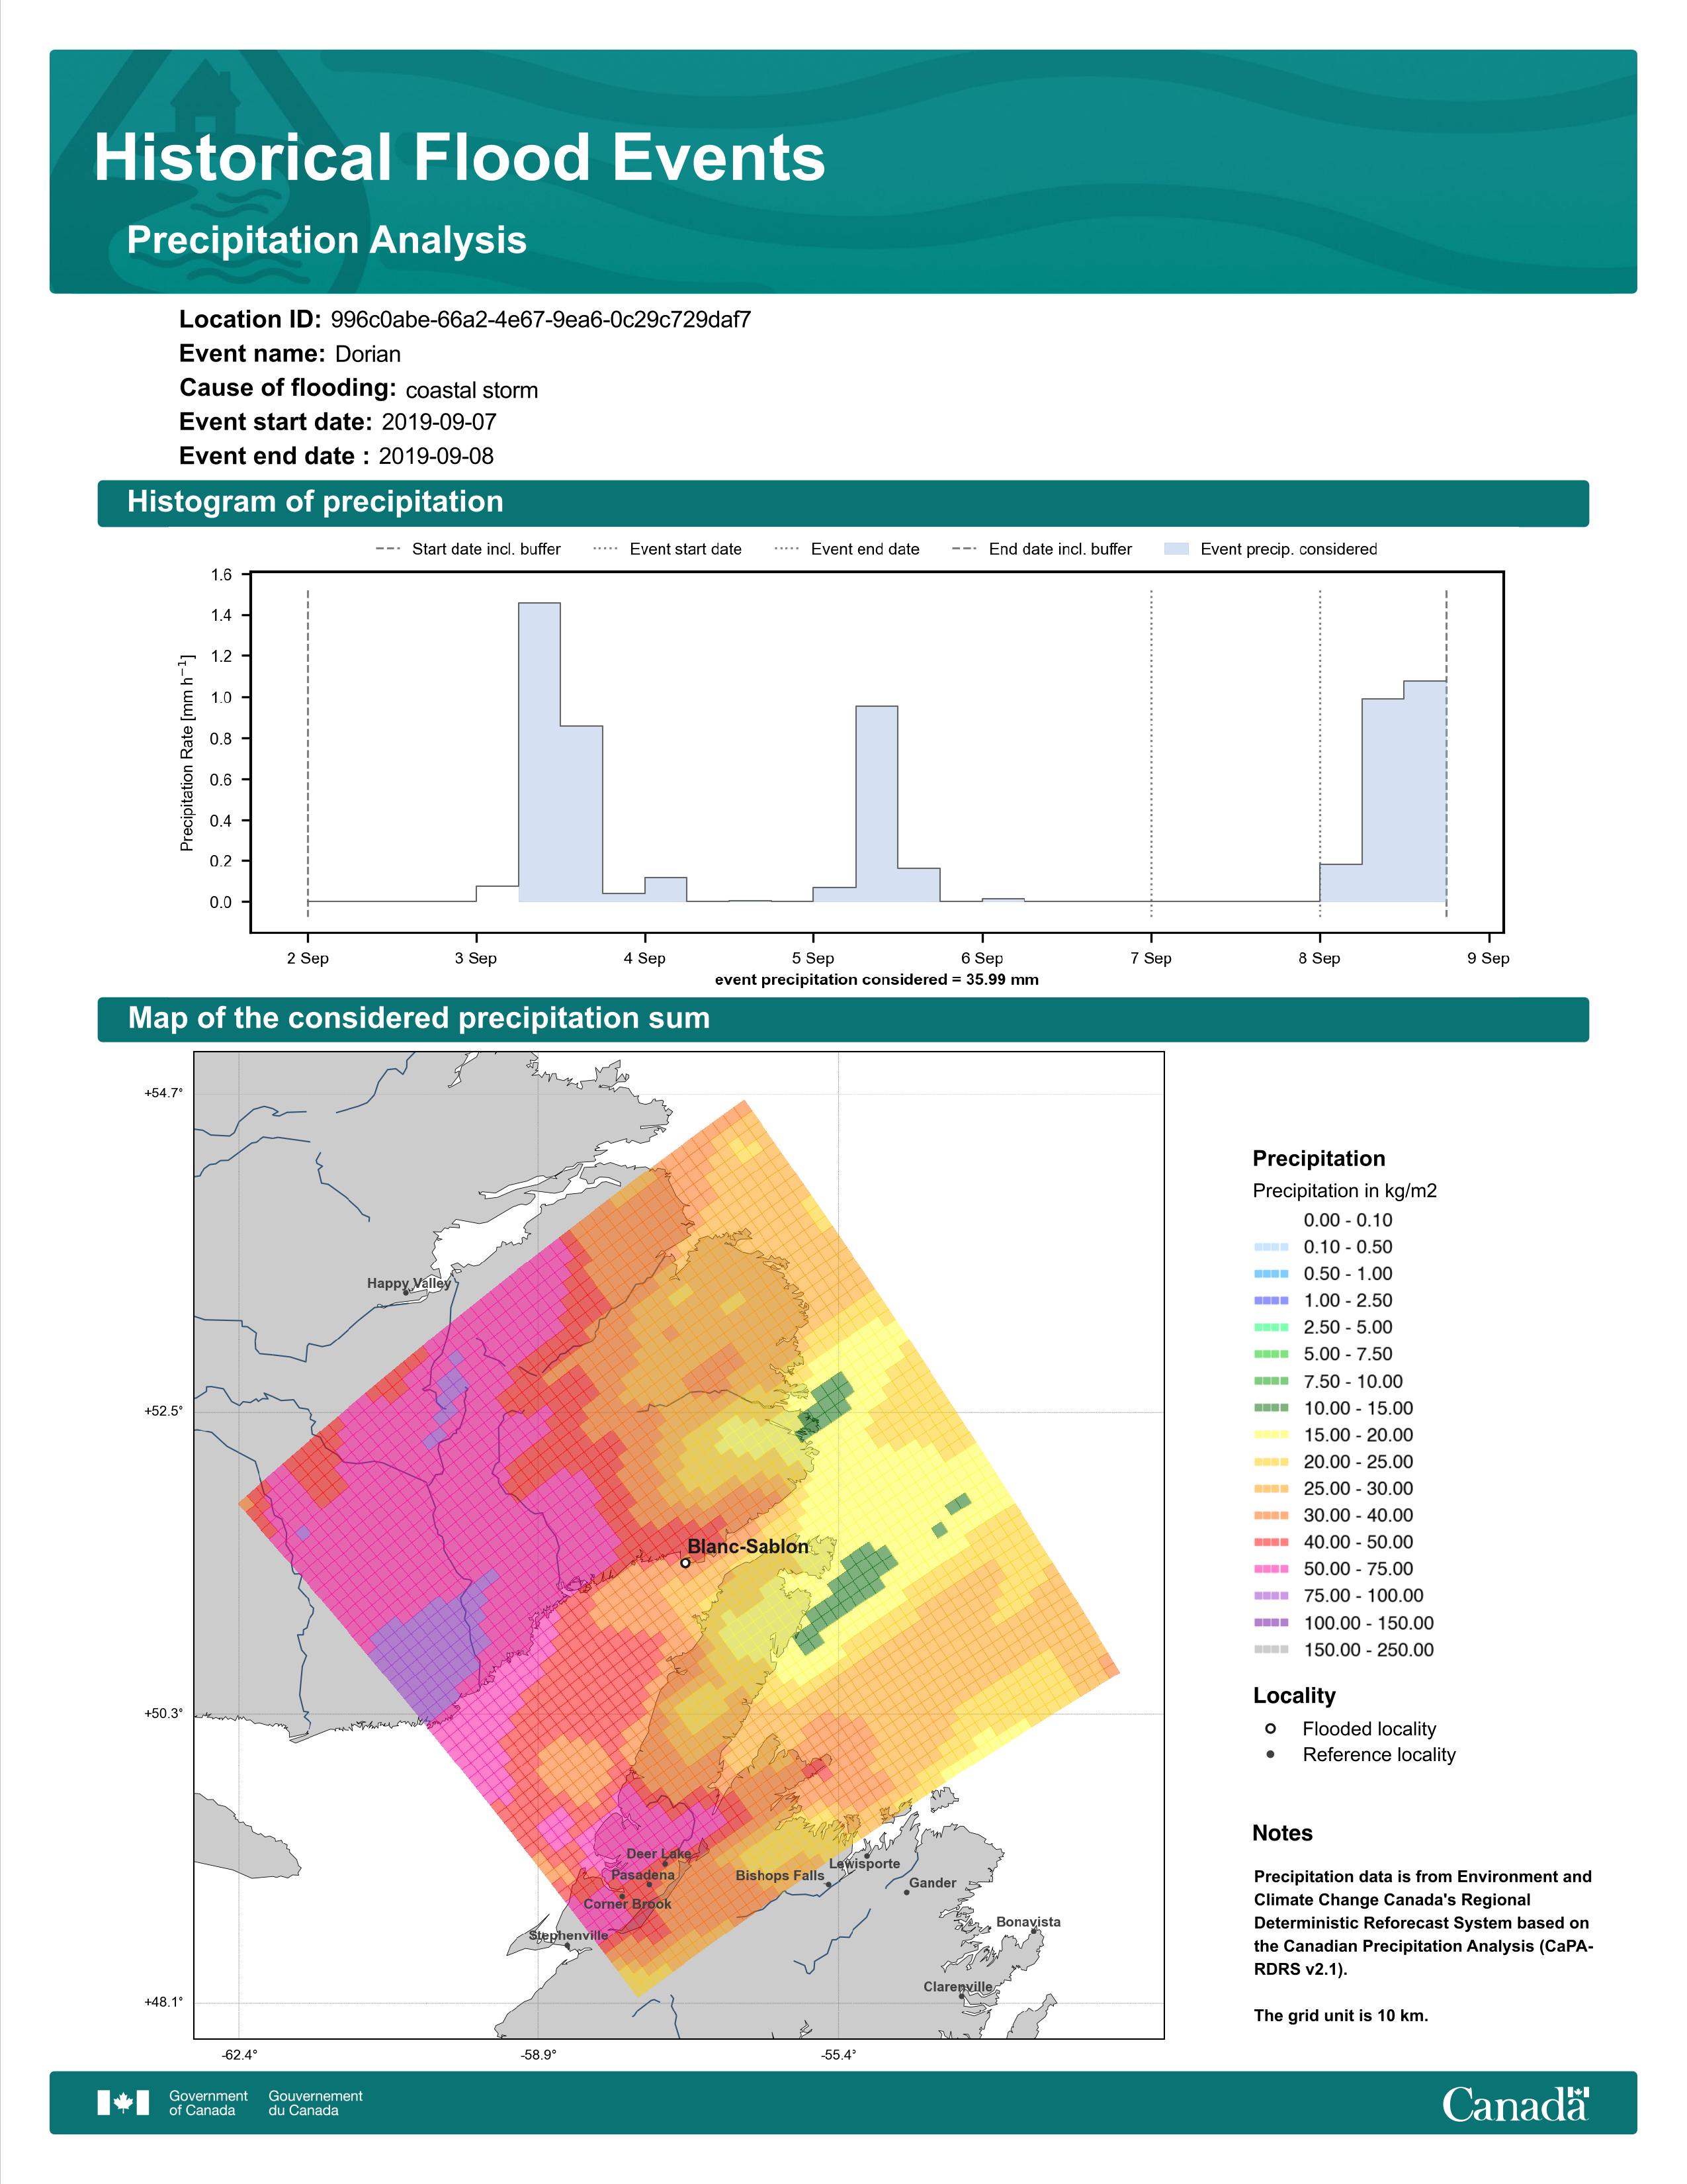The width and height of the screenshot is (1687, 2184).
Task: Click the Start date incl. buffer legend entry
Action: 468,549
